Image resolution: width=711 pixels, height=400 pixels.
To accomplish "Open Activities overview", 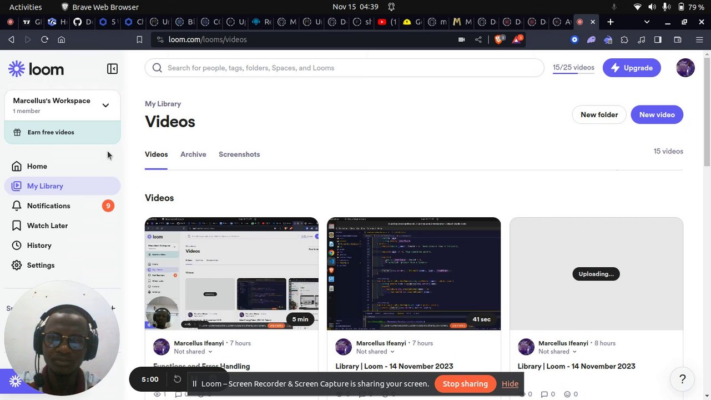I will [x=26, y=7].
